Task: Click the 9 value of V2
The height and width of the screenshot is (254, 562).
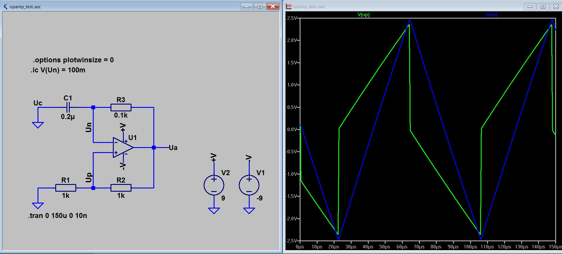Action: [x=223, y=198]
